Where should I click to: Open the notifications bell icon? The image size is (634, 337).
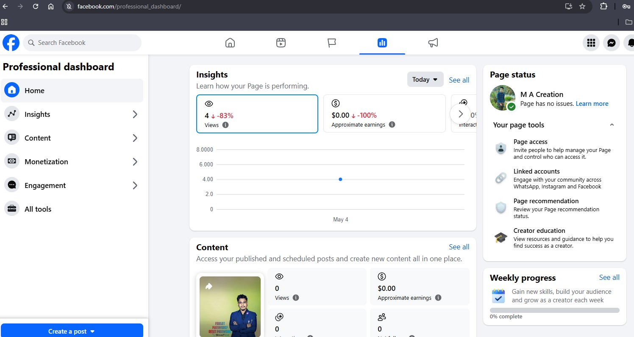(x=630, y=43)
